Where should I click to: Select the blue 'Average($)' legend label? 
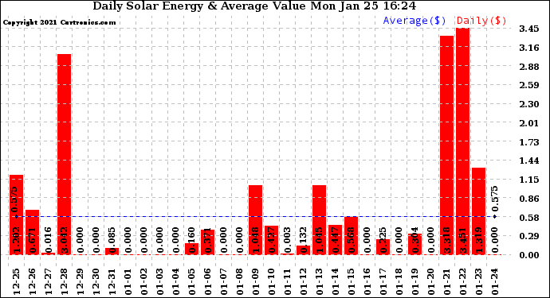(x=414, y=21)
